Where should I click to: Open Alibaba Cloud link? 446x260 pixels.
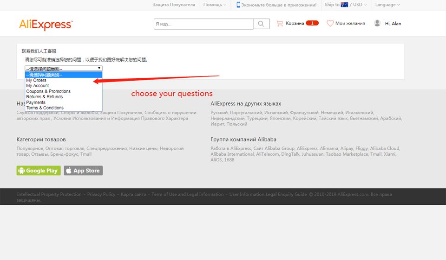(385, 148)
